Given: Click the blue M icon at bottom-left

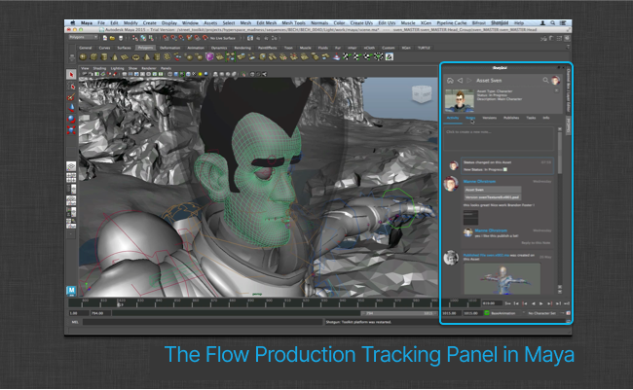Looking at the screenshot, I should click(72, 290).
